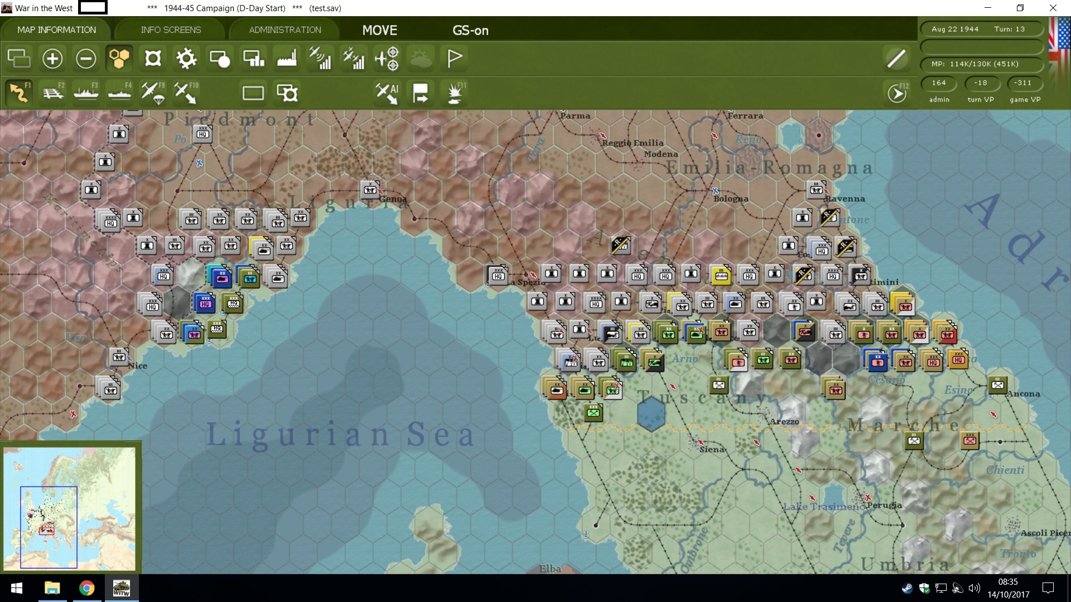This screenshot has width=1071, height=602.
Task: Select the F1 move mode
Action: 19,93
